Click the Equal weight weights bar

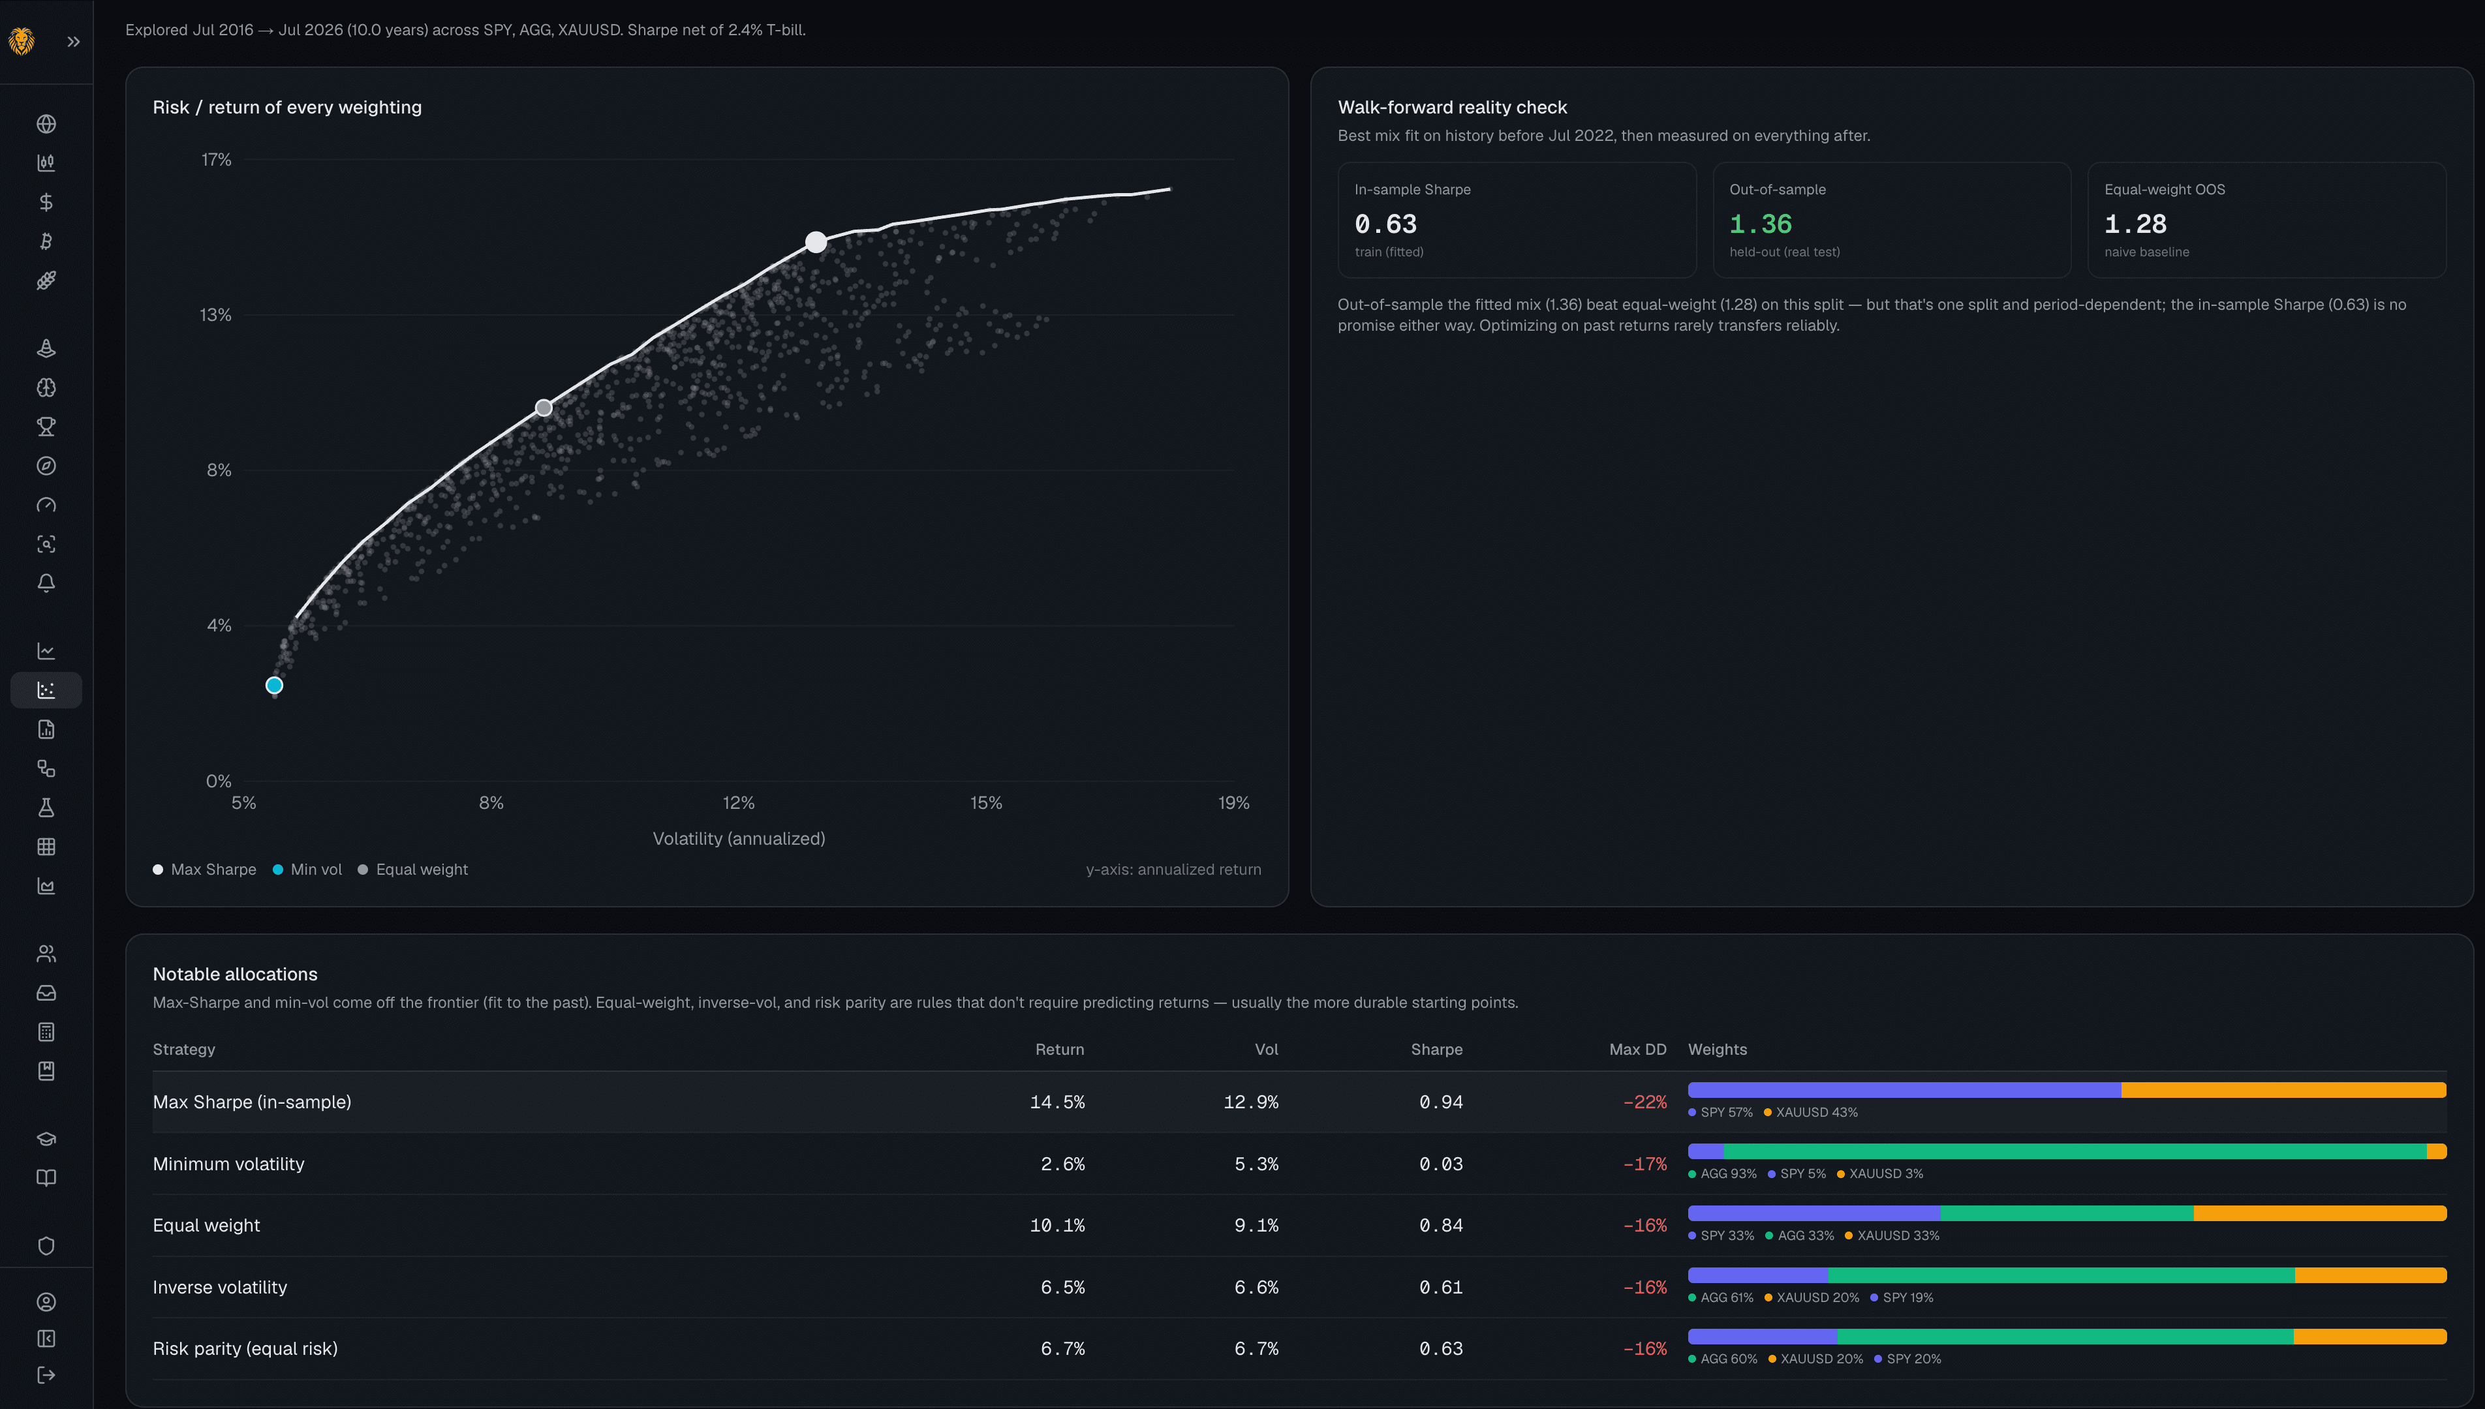click(x=2067, y=1213)
